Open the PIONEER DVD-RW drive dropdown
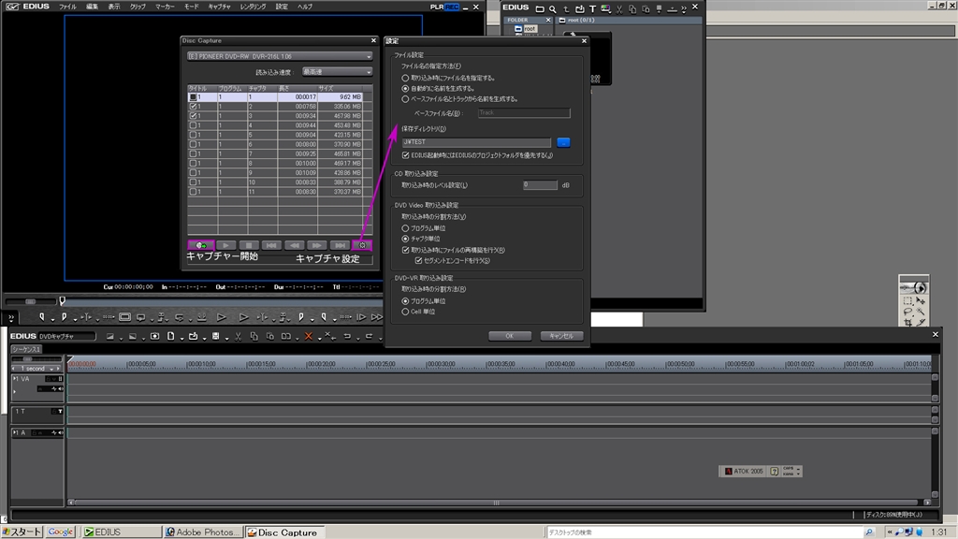Screen dimensions: 958x539 click(x=279, y=55)
